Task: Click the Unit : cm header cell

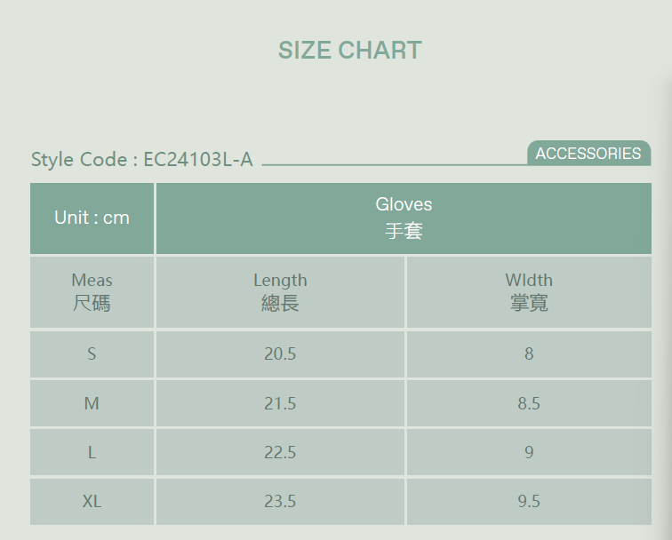Action: click(92, 218)
